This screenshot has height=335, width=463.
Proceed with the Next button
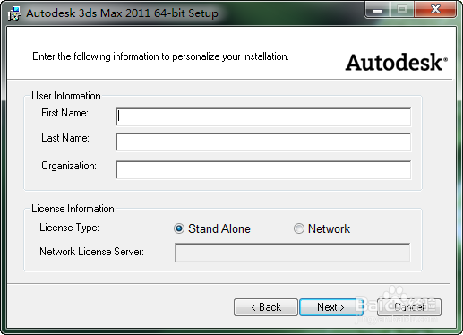[x=331, y=307]
